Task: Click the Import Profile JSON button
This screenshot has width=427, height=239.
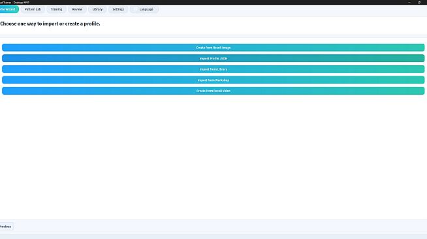Action: pyautogui.click(x=213, y=58)
